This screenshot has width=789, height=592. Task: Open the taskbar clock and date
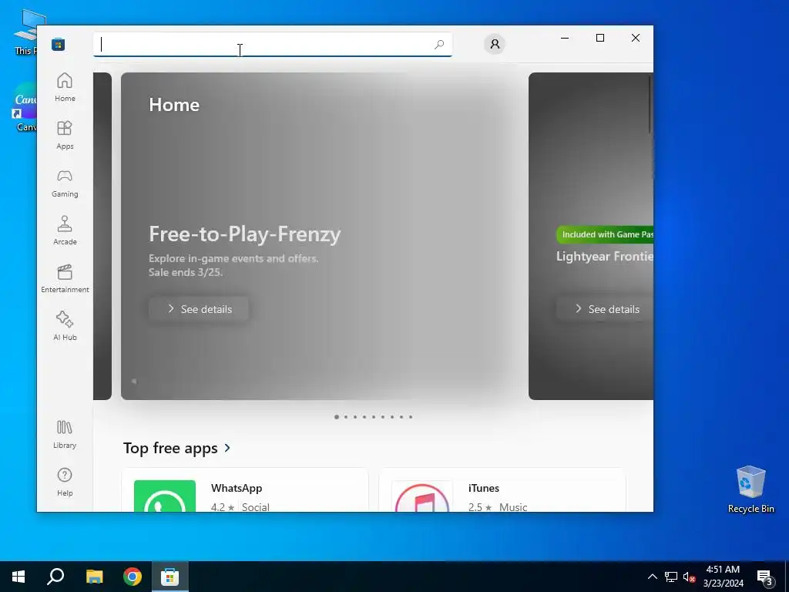pos(723,577)
